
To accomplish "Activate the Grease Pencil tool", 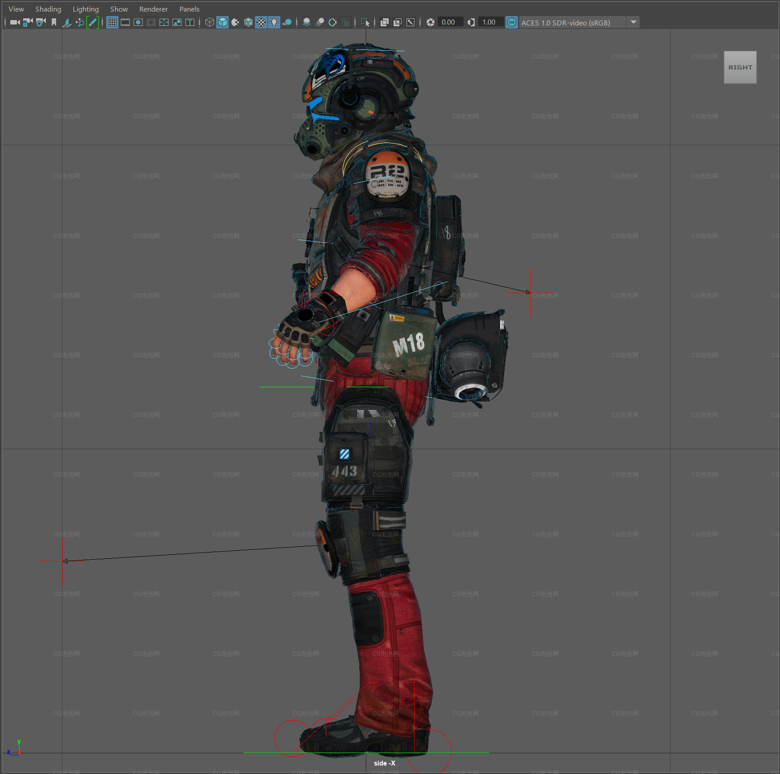I will coord(93,22).
